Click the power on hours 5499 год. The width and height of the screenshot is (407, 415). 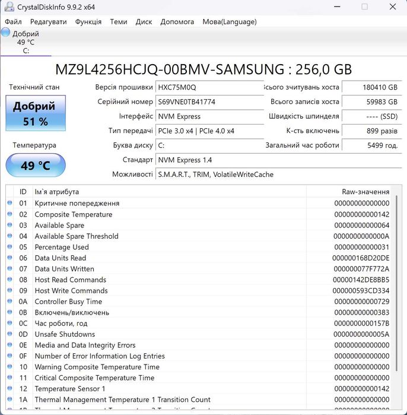pos(371,145)
